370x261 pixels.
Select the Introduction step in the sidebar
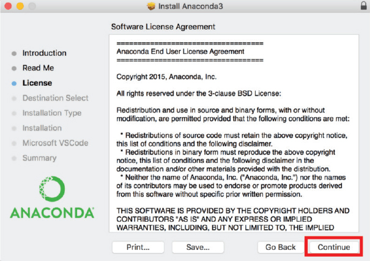pos(44,53)
